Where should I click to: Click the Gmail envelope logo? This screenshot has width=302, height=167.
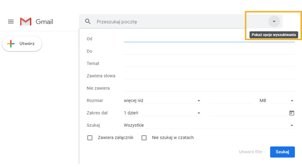(26, 22)
